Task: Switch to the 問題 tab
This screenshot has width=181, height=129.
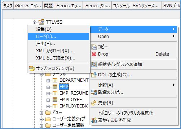Action: click(48, 6)
